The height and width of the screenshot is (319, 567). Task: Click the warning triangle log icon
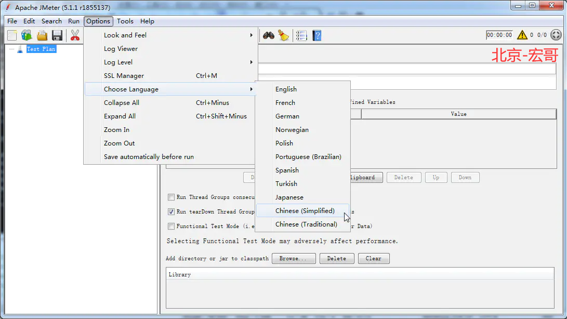coord(522,35)
